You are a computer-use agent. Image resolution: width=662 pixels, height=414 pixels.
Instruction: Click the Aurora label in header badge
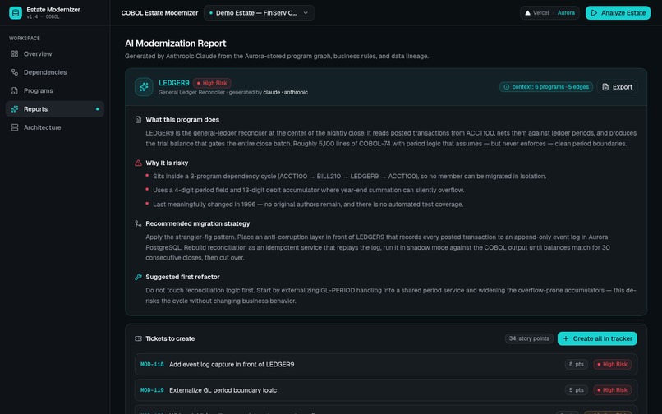[566, 13]
